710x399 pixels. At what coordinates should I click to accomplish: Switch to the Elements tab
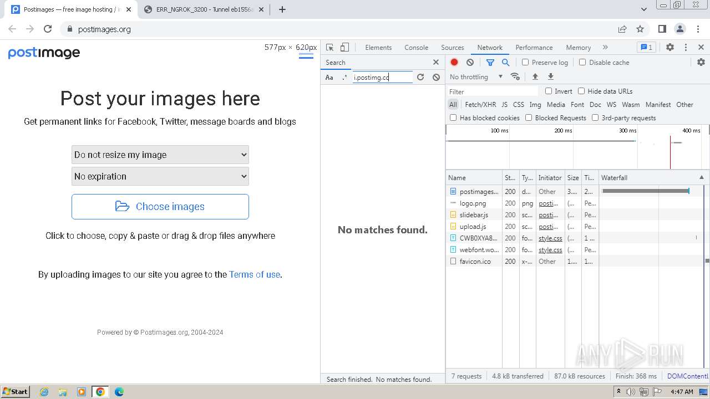pos(378,48)
